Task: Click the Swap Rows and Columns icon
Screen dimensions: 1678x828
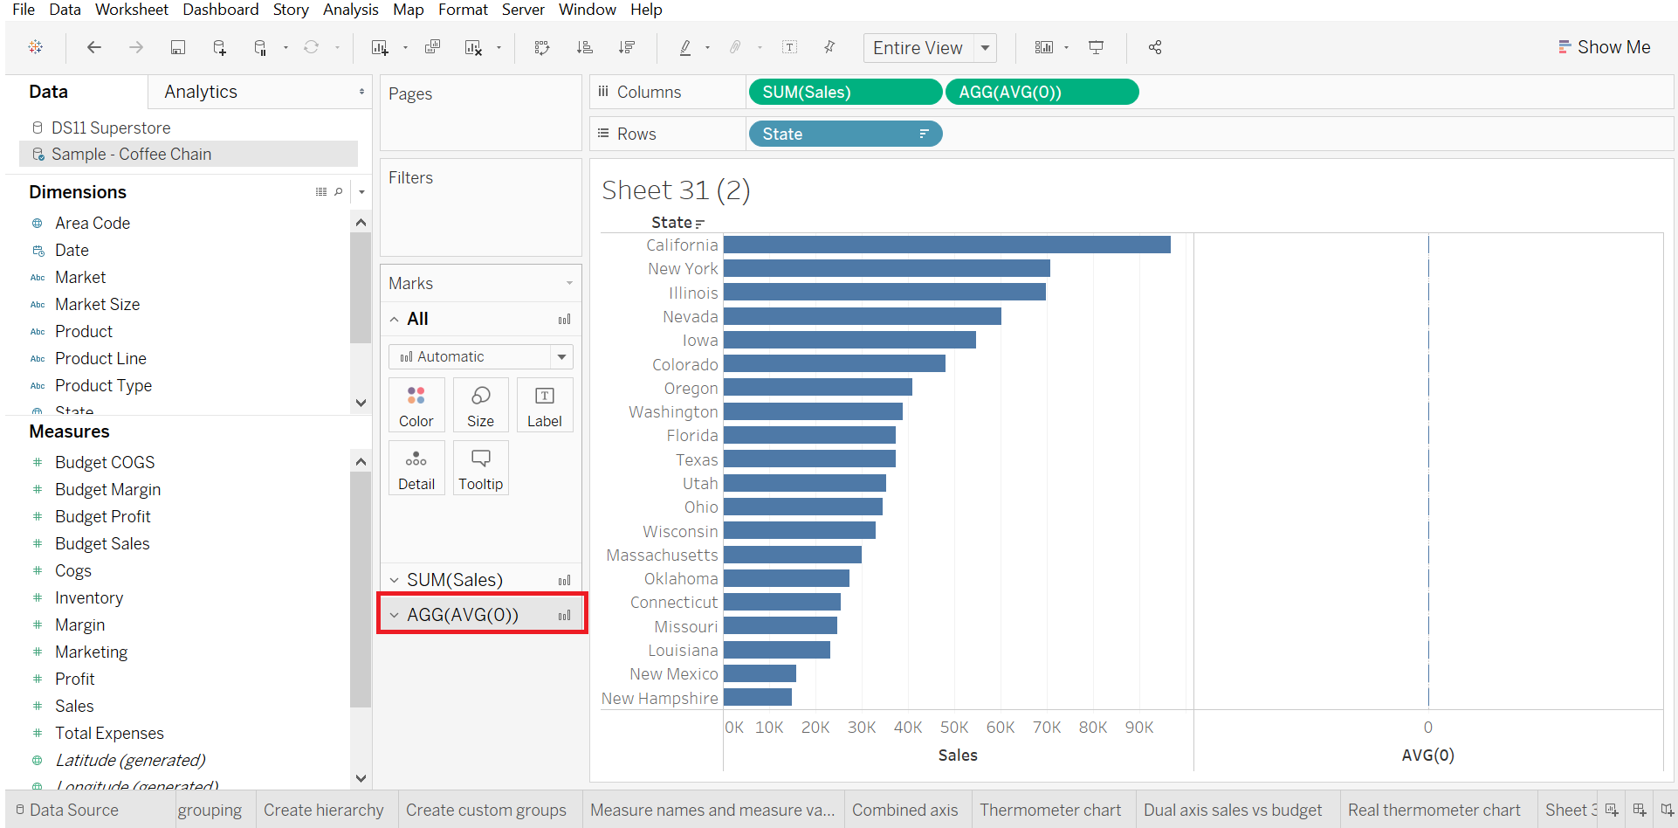Action: (x=542, y=47)
